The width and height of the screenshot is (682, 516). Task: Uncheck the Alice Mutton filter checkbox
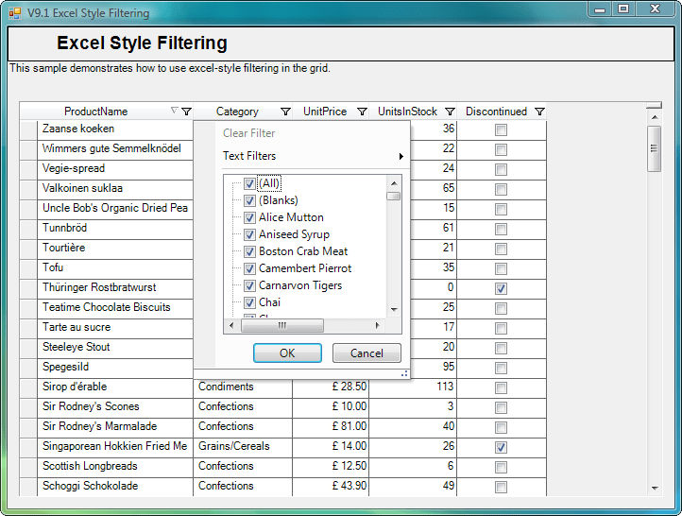249,217
